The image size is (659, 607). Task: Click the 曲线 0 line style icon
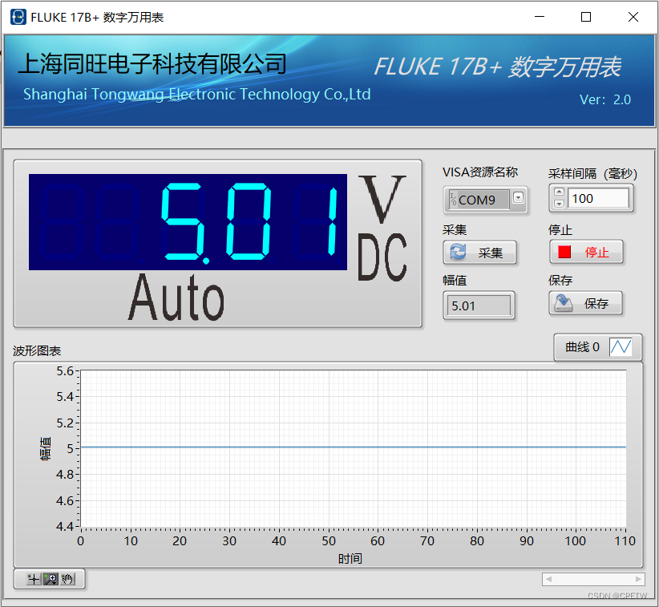point(621,346)
